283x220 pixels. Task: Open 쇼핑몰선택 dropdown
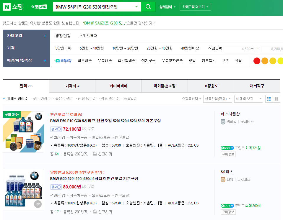[191, 99]
